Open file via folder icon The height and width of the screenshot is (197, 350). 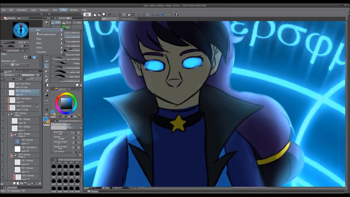click(99, 15)
